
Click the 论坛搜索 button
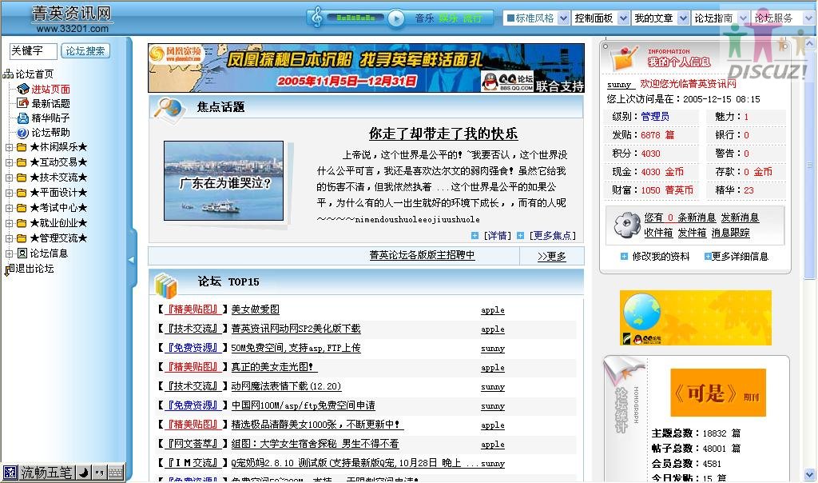(x=85, y=50)
